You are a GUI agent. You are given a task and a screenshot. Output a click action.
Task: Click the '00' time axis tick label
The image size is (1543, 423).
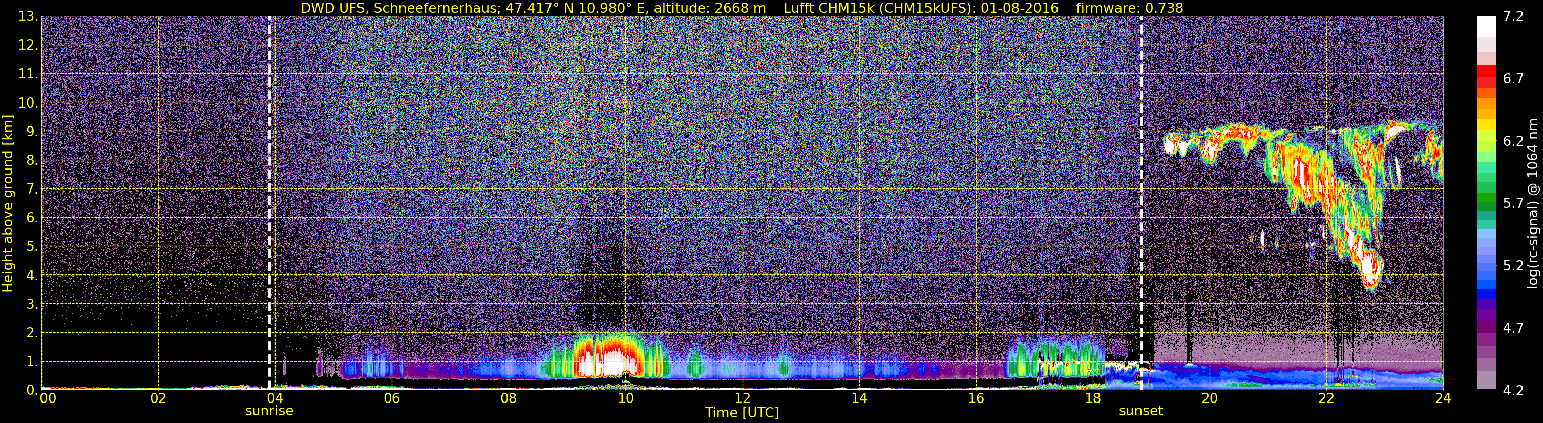48,398
